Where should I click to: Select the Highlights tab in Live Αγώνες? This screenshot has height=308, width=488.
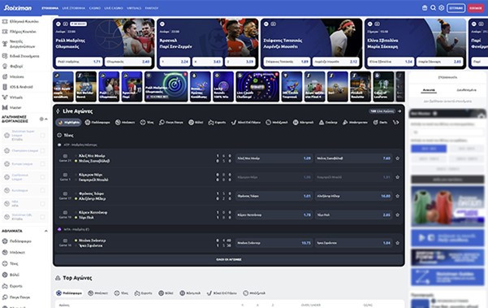coord(68,123)
